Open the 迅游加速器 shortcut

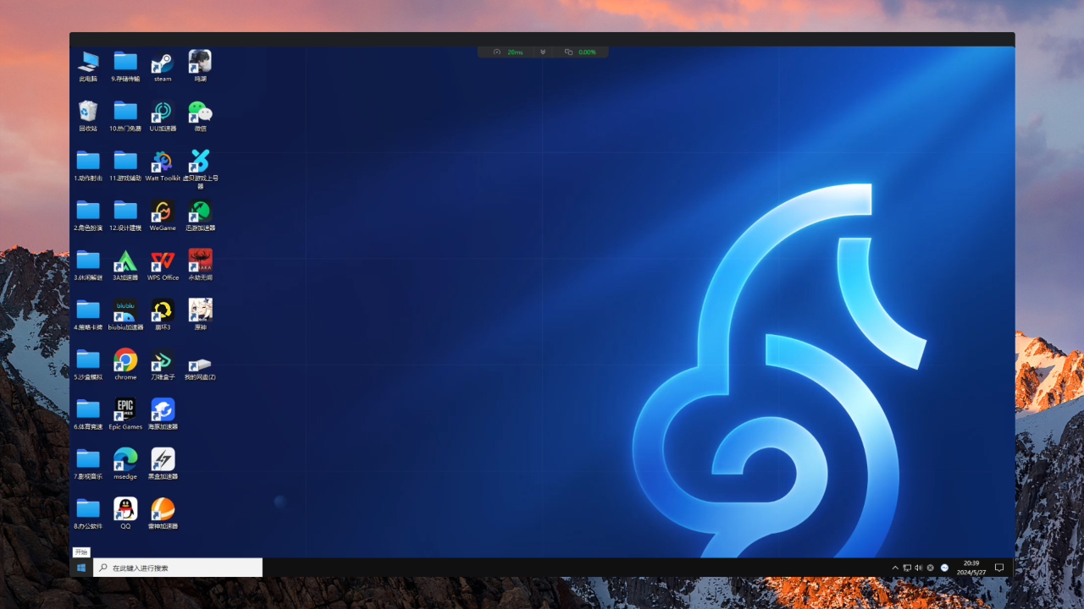coord(200,216)
